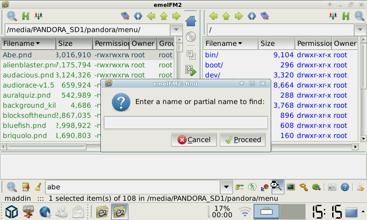Image resolution: width=367 pixels, height=220 pixels.
Task: Sort right pane by Filename column
Action: click(x=231, y=43)
